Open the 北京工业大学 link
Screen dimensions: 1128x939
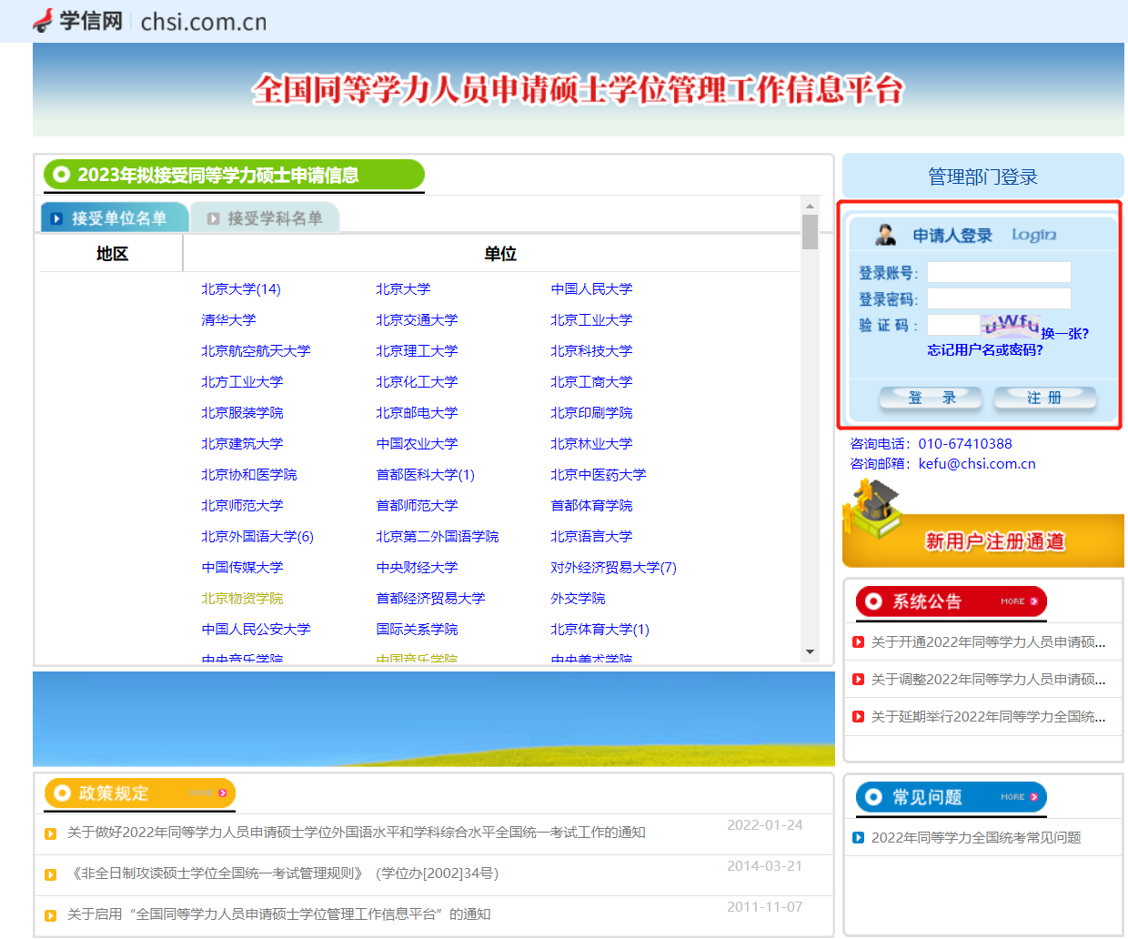(591, 320)
